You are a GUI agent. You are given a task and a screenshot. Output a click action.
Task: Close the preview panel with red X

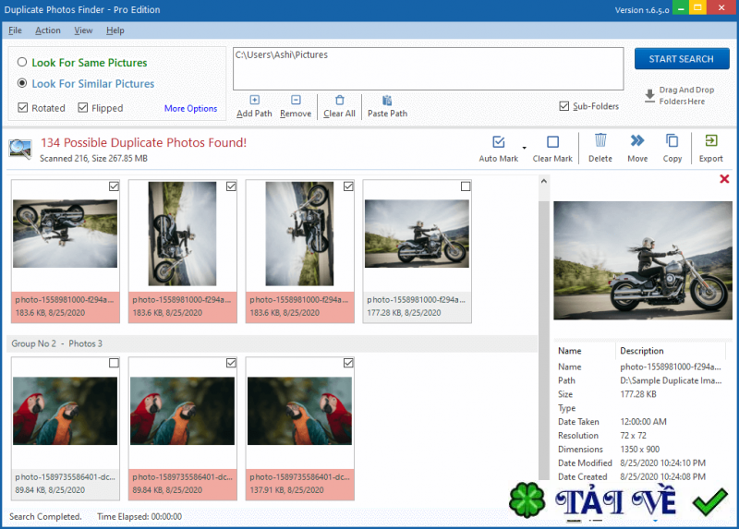[724, 179]
